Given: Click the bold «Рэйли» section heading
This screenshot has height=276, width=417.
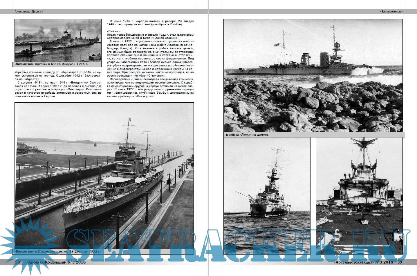Looking at the screenshot, I should click(113, 31).
